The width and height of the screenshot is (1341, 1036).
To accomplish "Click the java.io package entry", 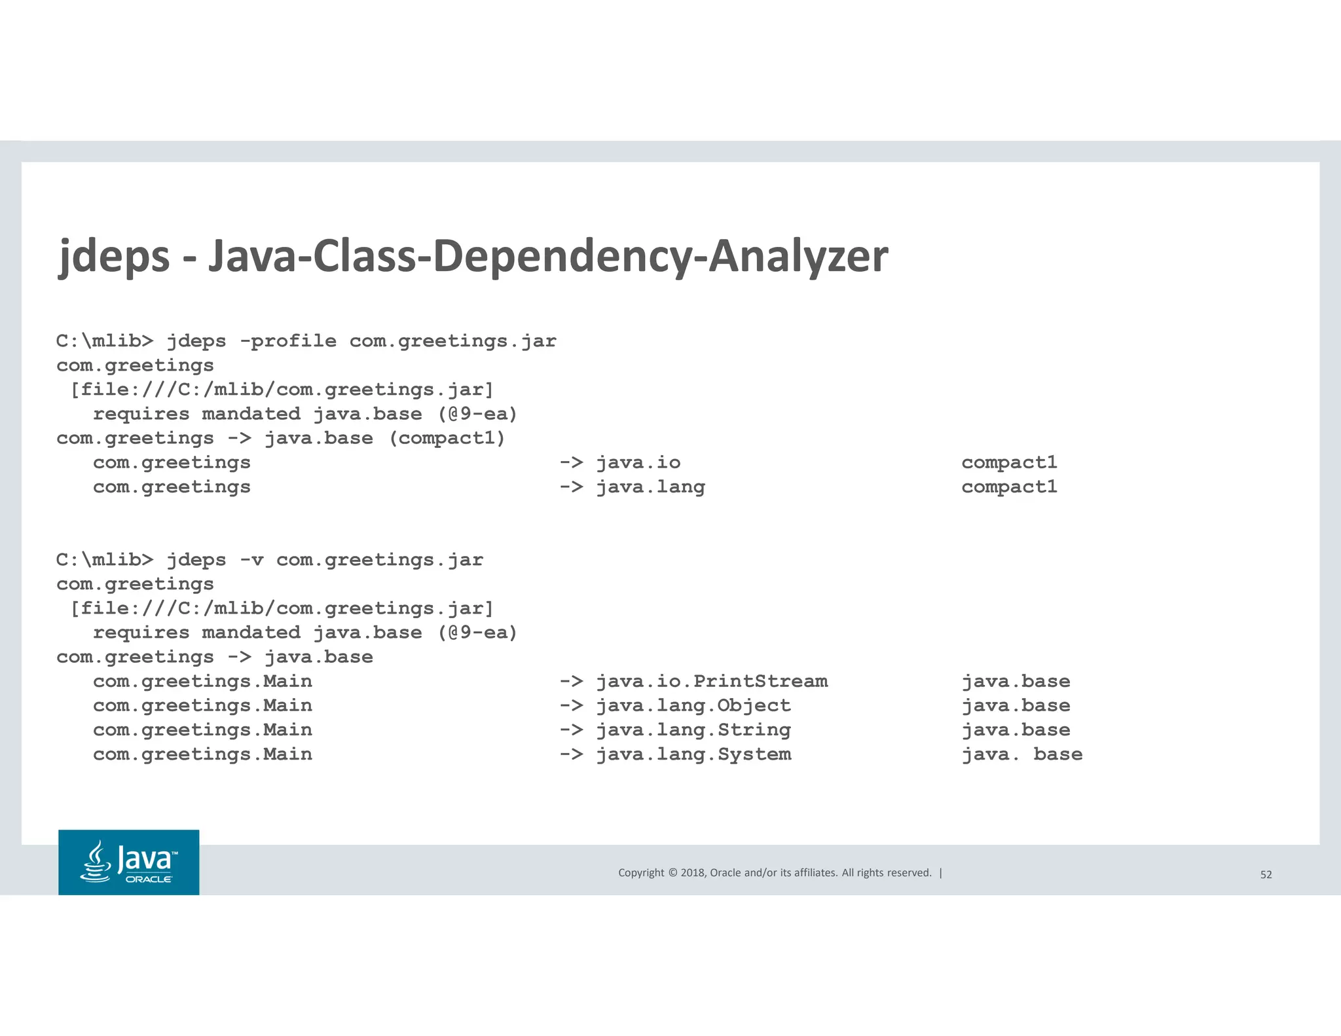I will click(638, 462).
